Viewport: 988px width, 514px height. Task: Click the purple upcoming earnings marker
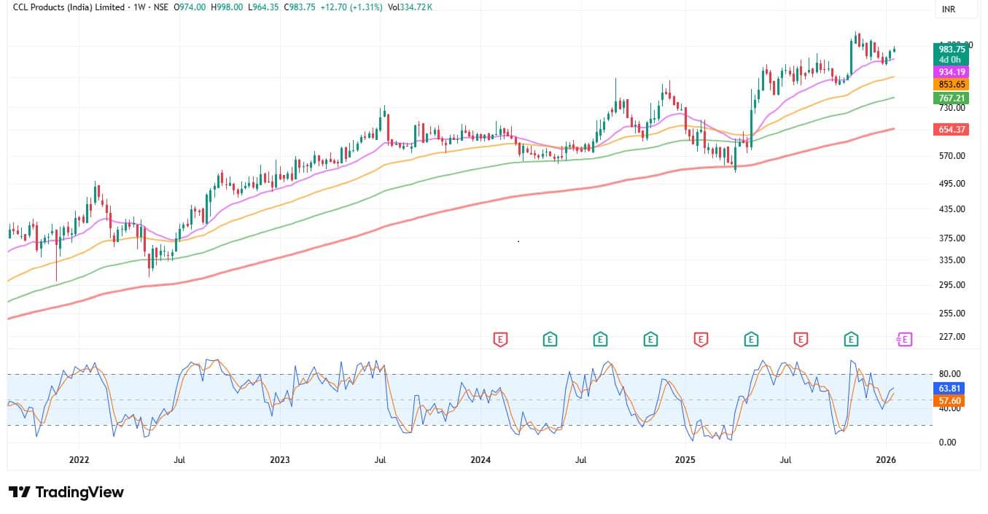point(904,339)
